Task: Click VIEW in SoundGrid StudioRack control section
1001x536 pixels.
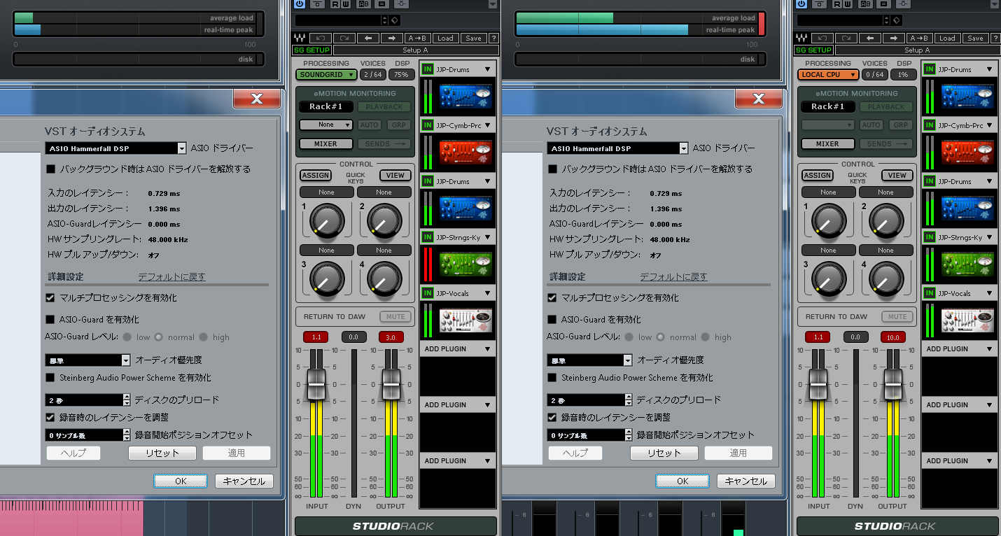Action: pos(395,175)
